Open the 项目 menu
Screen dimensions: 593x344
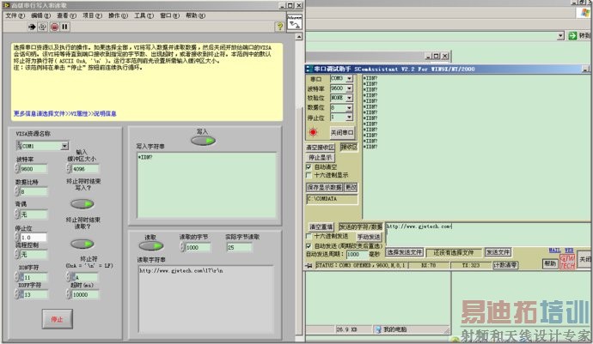92,15
